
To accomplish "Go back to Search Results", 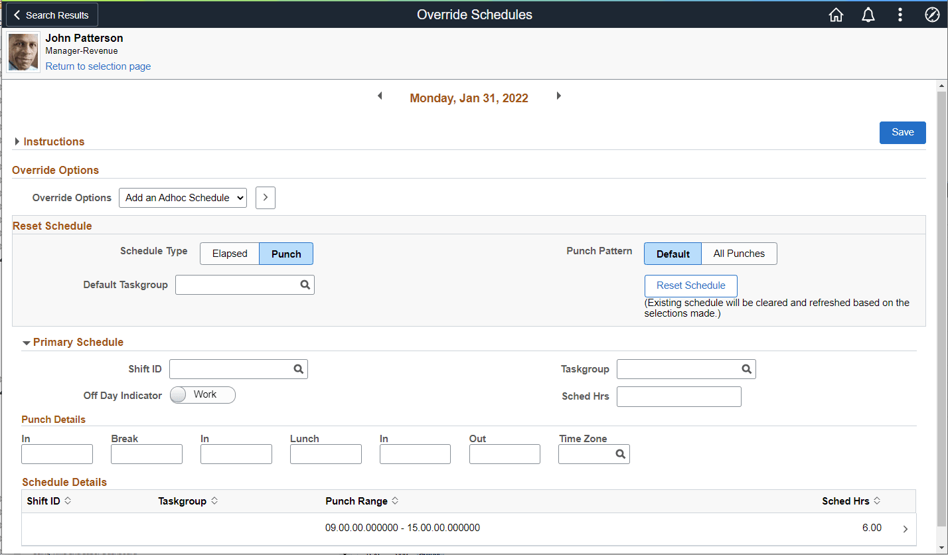I will 51,14.
